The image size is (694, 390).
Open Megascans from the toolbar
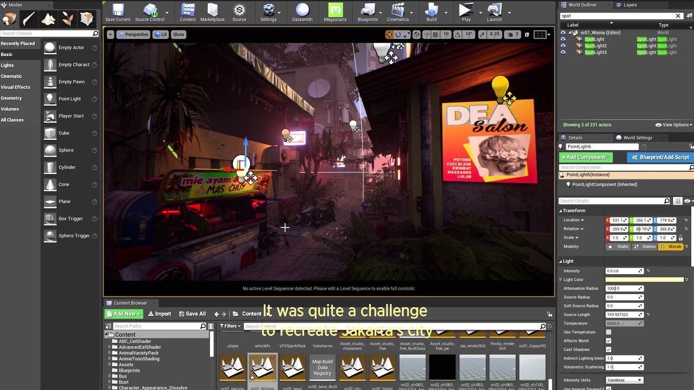(x=335, y=12)
